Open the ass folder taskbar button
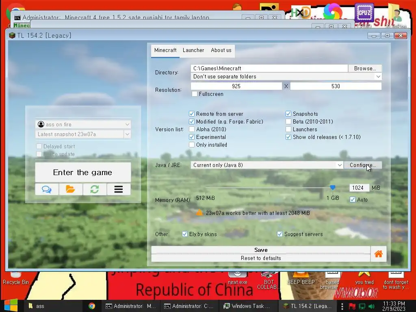Screen dimensions: 416x312 pos(53,306)
